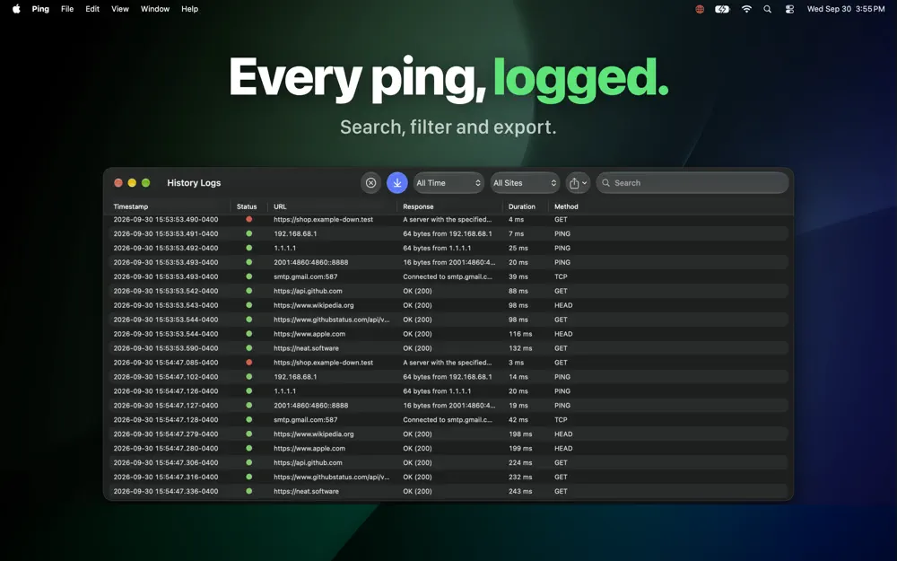Open the Edit menu
The image size is (897, 561).
pos(92,9)
